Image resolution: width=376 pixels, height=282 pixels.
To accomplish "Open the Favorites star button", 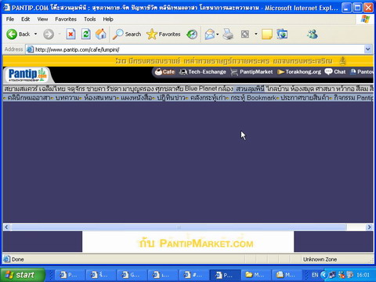I will (x=164, y=34).
